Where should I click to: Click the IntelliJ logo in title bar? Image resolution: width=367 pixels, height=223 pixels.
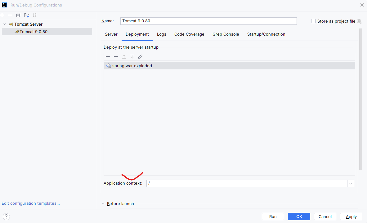click(x=4, y=5)
